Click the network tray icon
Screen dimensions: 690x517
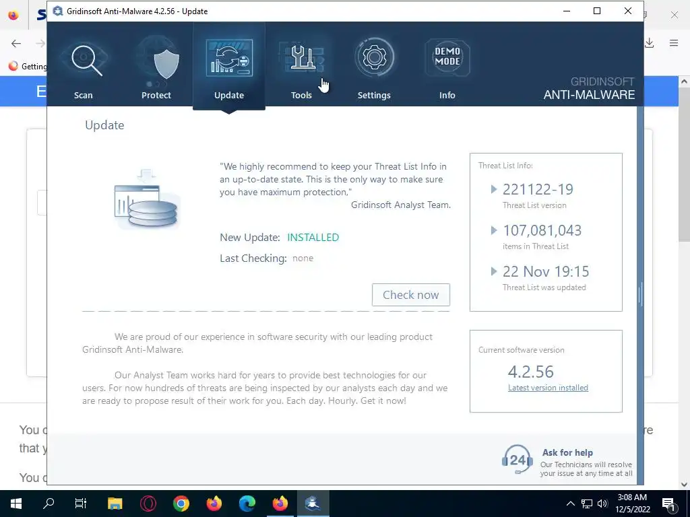click(587, 504)
